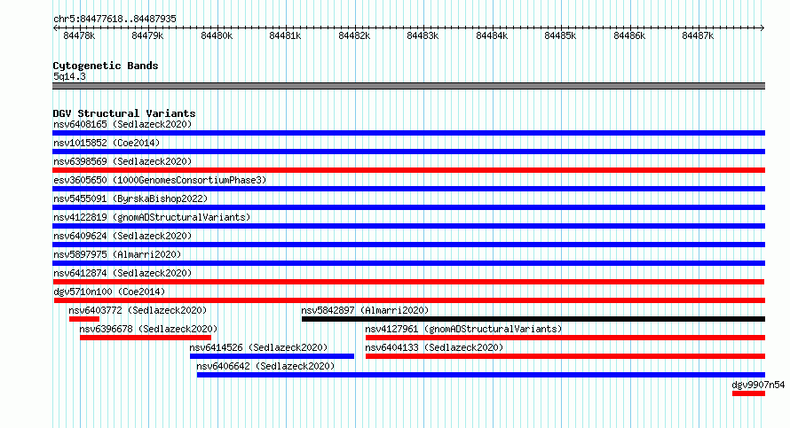Click the blue nsv5455091 variant bar
This screenshot has width=790, height=428.
[x=408, y=207]
